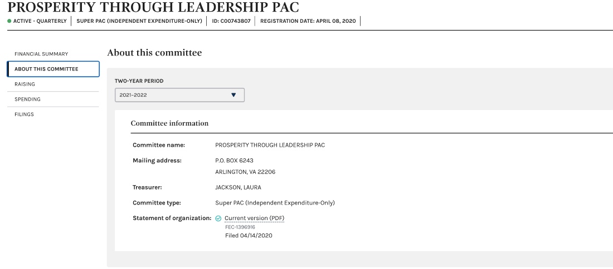Click the dark triangle arrow in period selector
The height and width of the screenshot is (269, 613).
(233, 95)
